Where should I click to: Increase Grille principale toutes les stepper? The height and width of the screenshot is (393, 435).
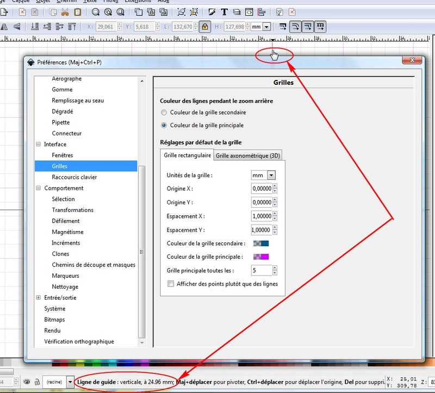[275, 268]
